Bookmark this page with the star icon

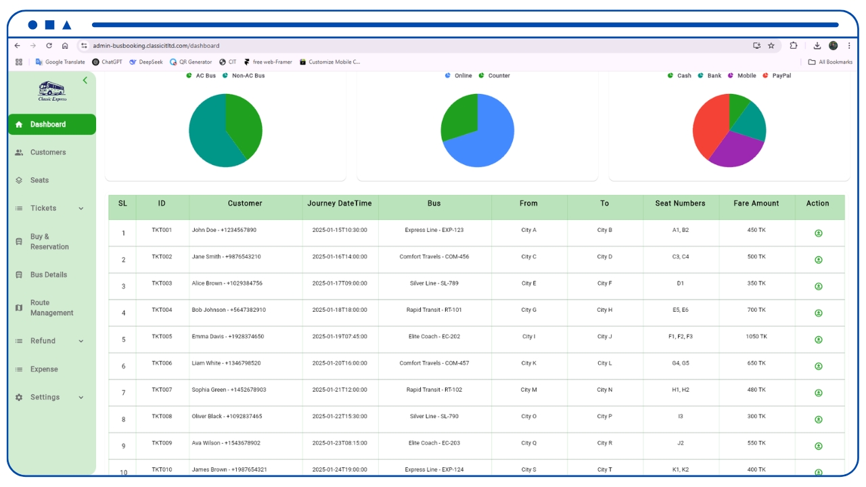pos(771,46)
